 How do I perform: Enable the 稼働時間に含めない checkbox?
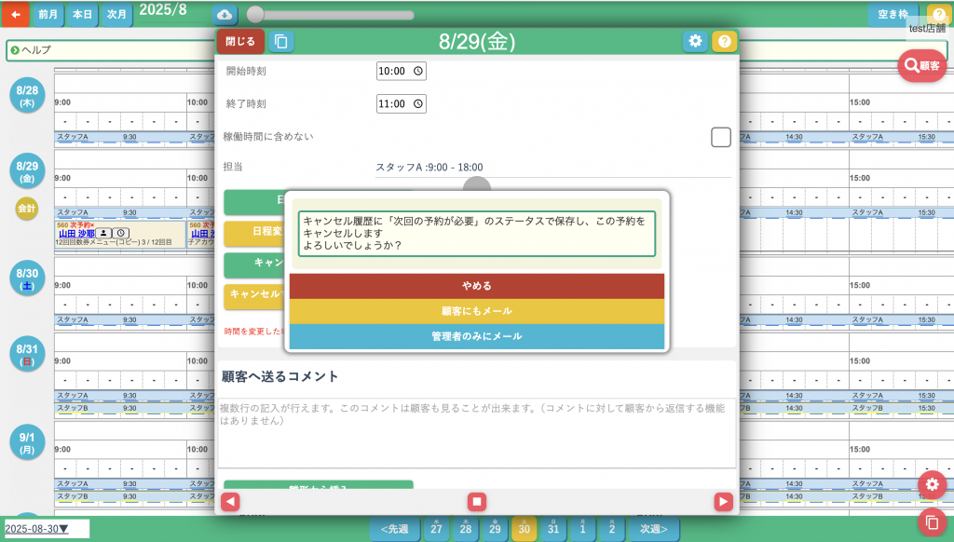(x=720, y=137)
